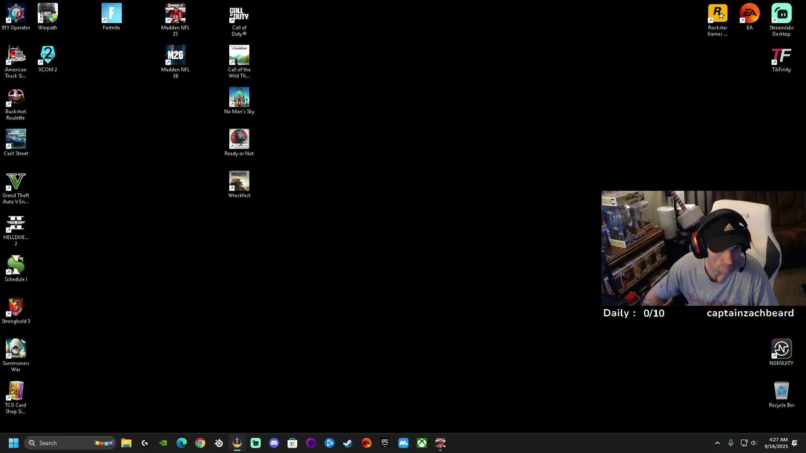This screenshot has height=453, width=806.
Task: Open Streamlabs from the taskbar
Action: (x=256, y=443)
